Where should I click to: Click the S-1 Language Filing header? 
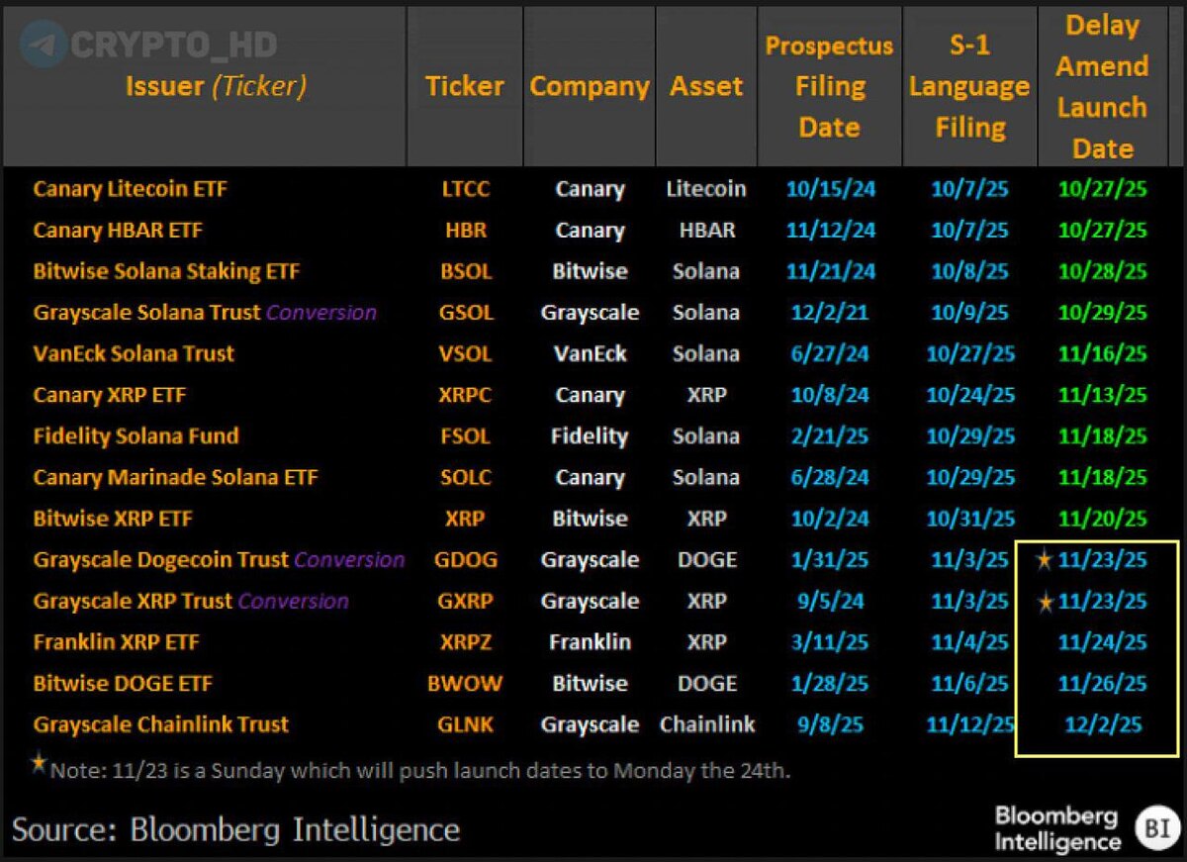[x=969, y=86]
